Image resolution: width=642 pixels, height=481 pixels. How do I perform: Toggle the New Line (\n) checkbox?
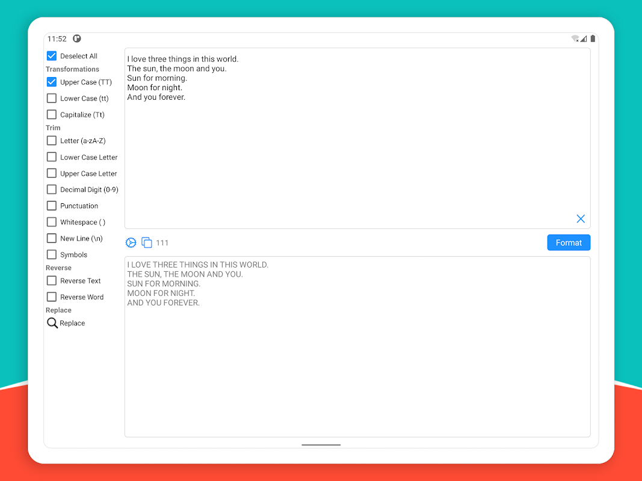click(52, 239)
